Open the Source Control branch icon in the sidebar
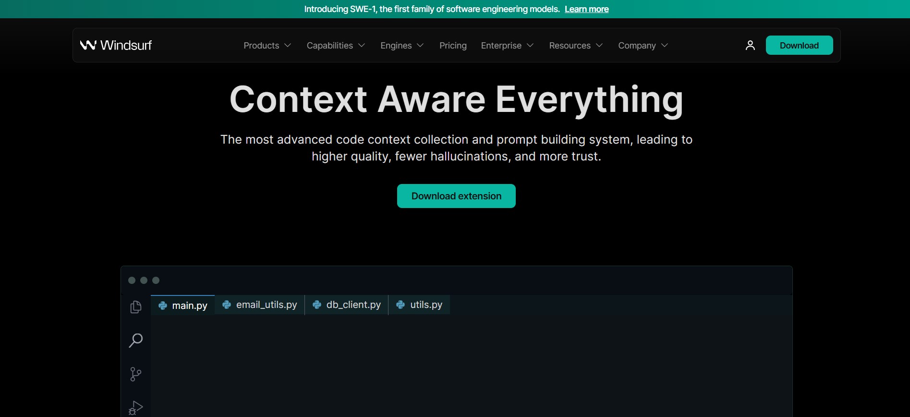The width and height of the screenshot is (910, 417). point(136,374)
